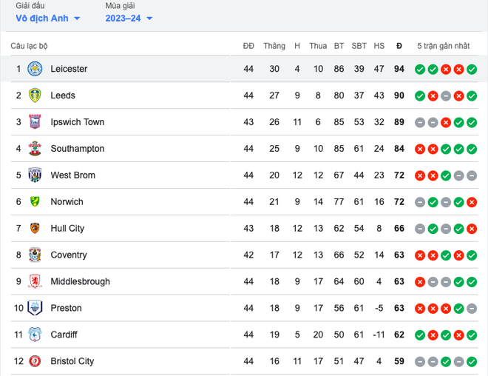Image resolution: width=488 pixels, height=376 pixels.
Task: Click the Cardiff club crest icon
Action: coord(35,335)
